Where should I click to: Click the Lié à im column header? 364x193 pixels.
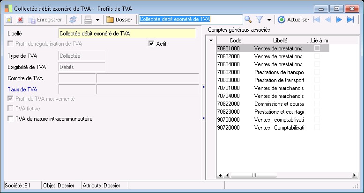318,41
